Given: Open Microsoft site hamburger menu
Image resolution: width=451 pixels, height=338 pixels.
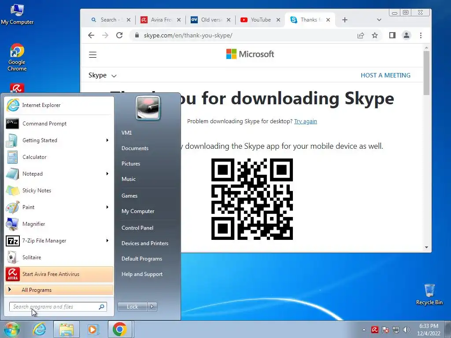Looking at the screenshot, I should [x=92, y=55].
